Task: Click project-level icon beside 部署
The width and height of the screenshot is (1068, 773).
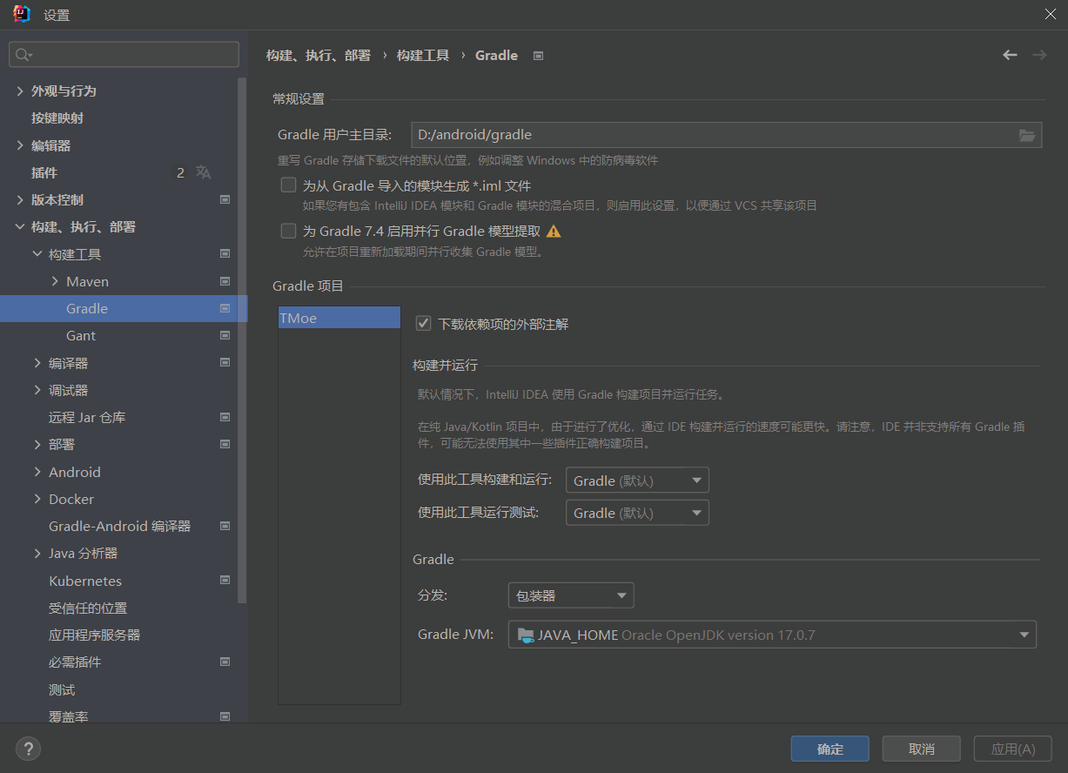Action: (x=225, y=444)
